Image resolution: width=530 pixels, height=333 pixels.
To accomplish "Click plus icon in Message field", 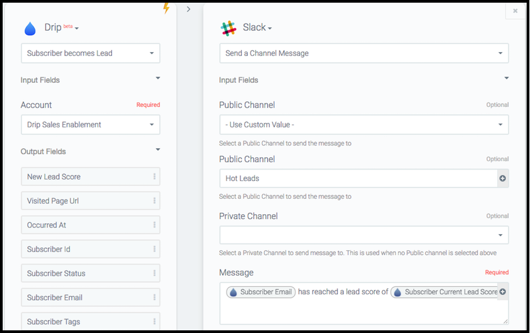I will [x=503, y=292].
